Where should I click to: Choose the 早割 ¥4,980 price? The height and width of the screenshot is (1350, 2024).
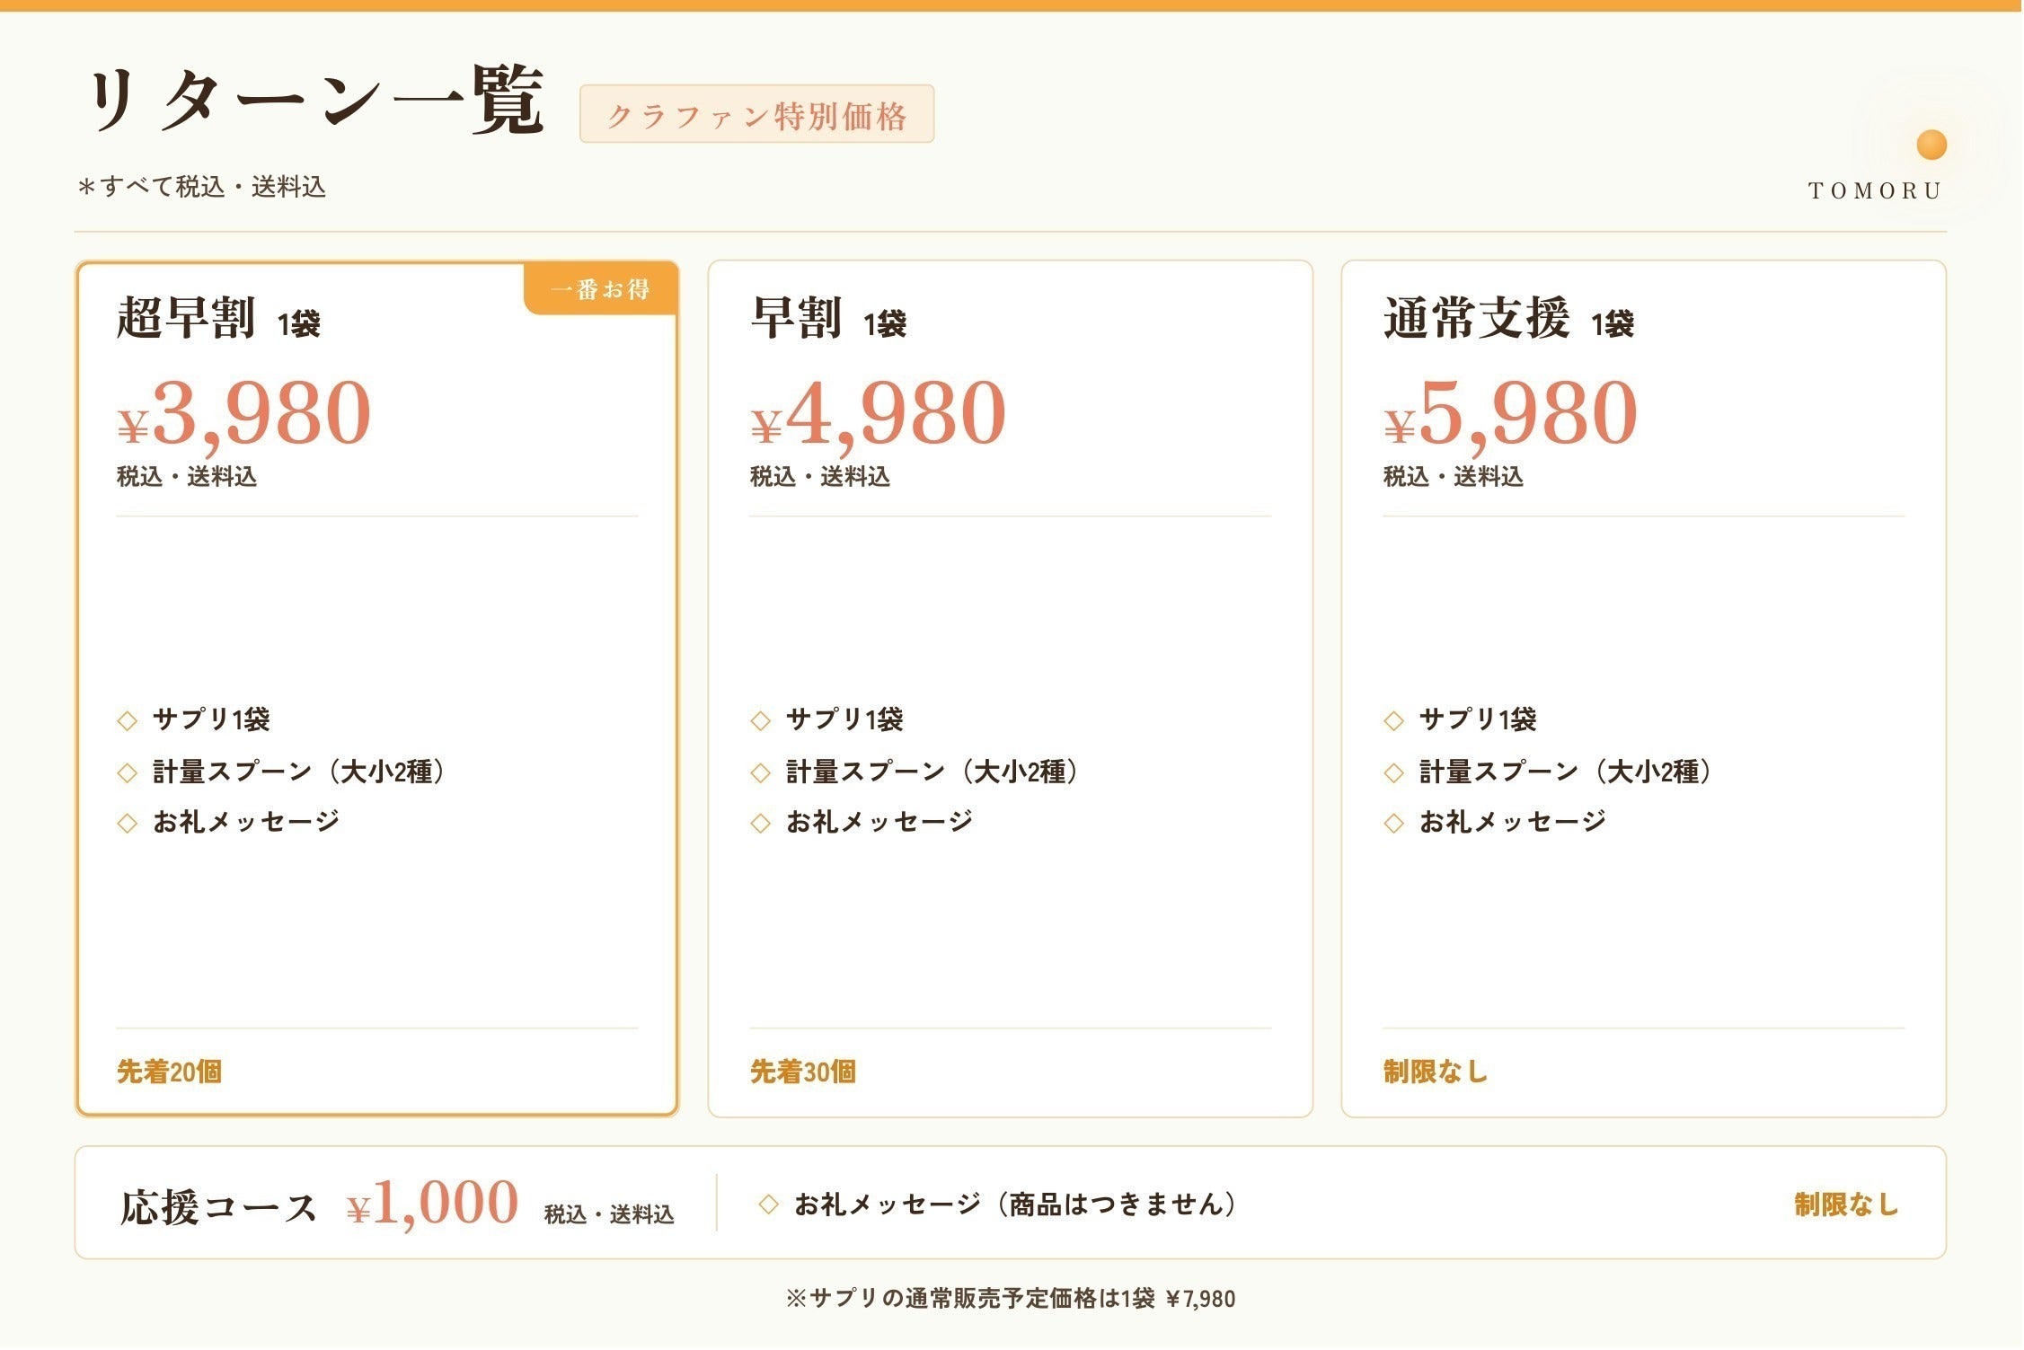[879, 413]
